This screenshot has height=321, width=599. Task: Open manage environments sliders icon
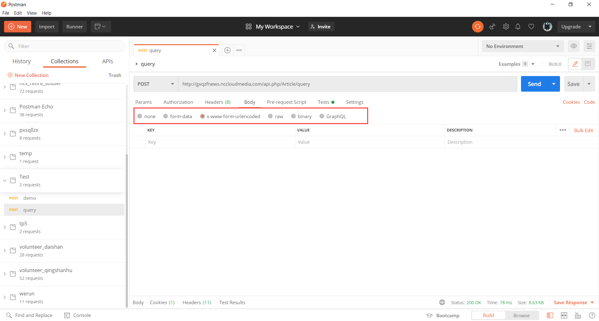(x=589, y=46)
